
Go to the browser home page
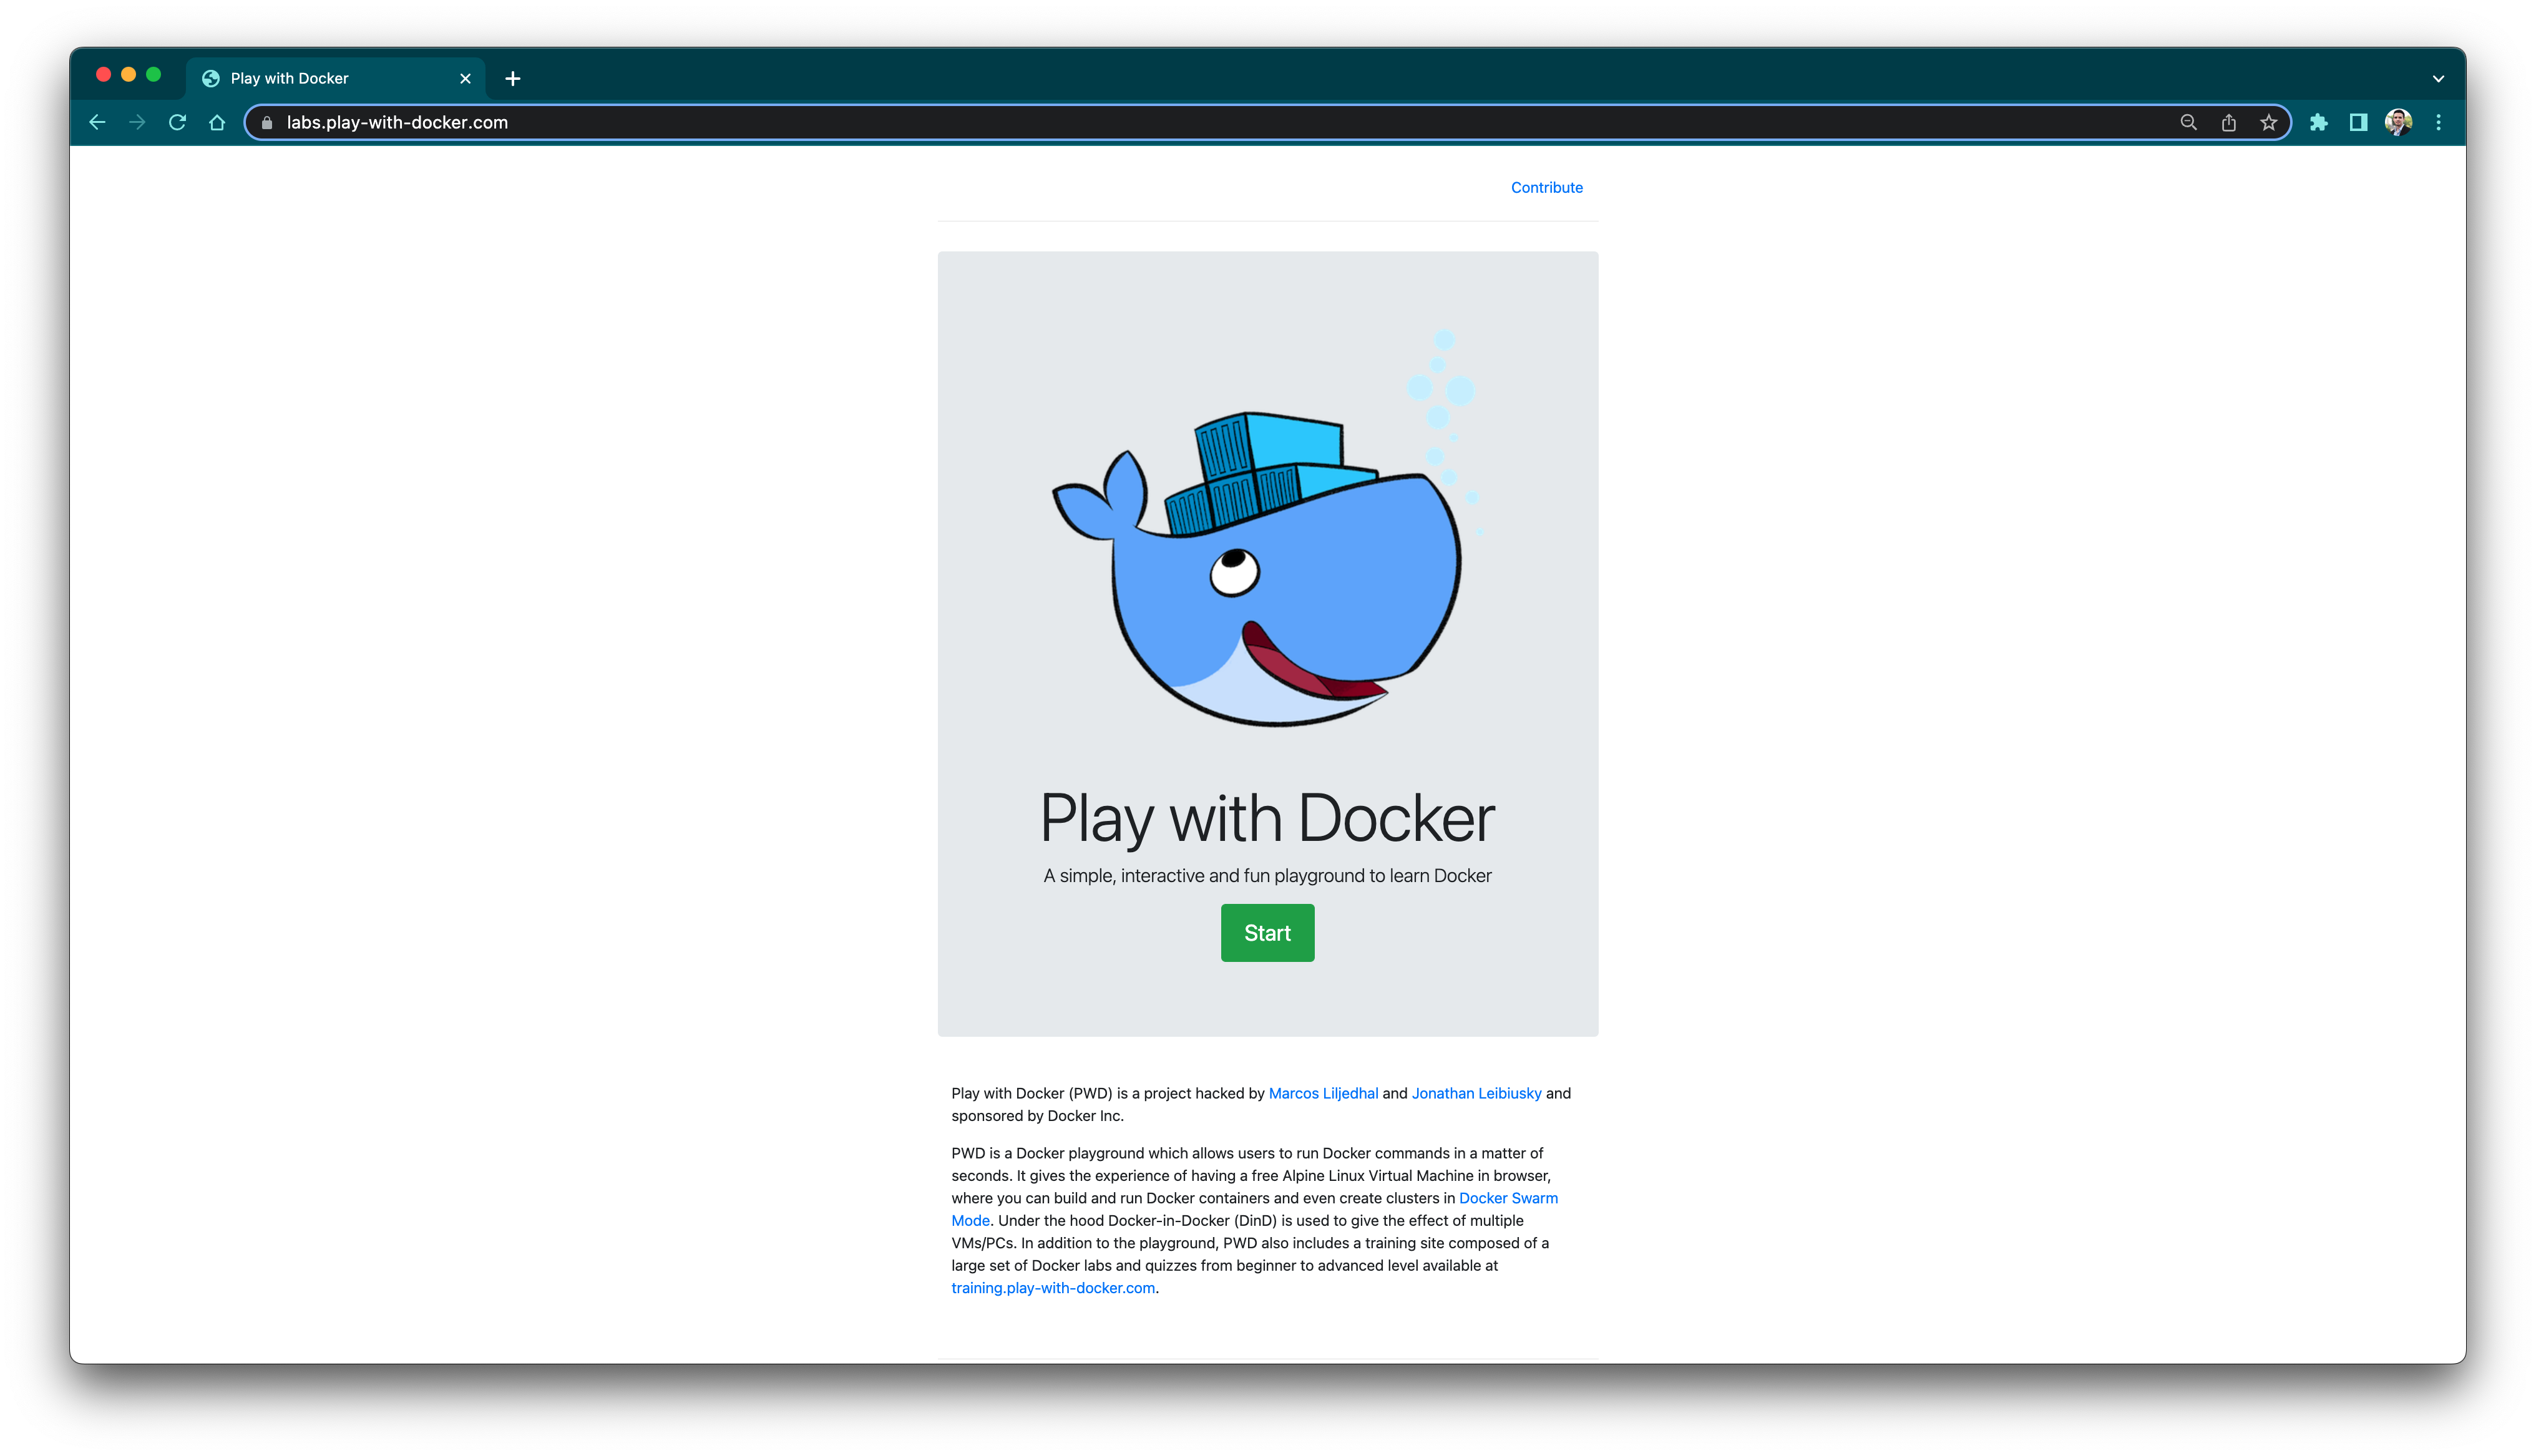point(217,122)
